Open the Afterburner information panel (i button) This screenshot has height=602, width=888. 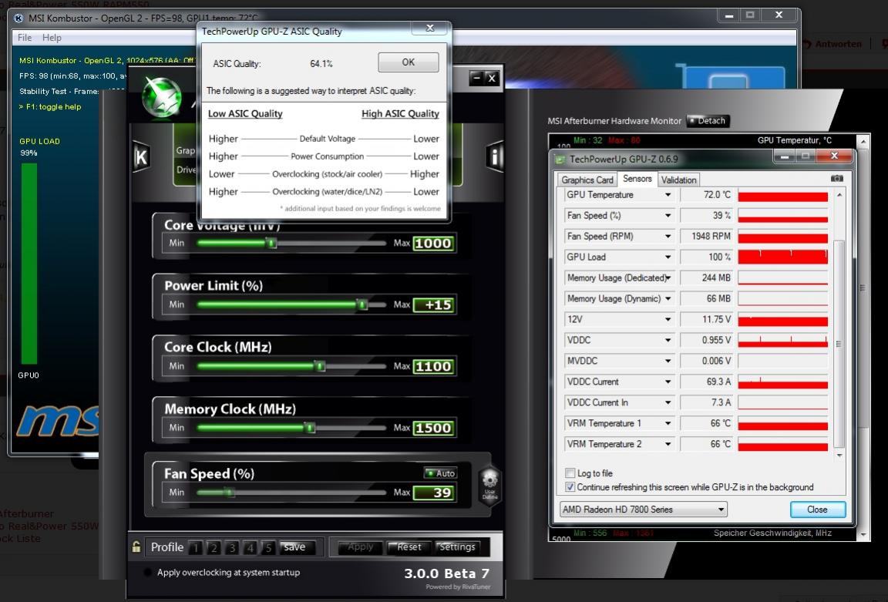coord(494,156)
